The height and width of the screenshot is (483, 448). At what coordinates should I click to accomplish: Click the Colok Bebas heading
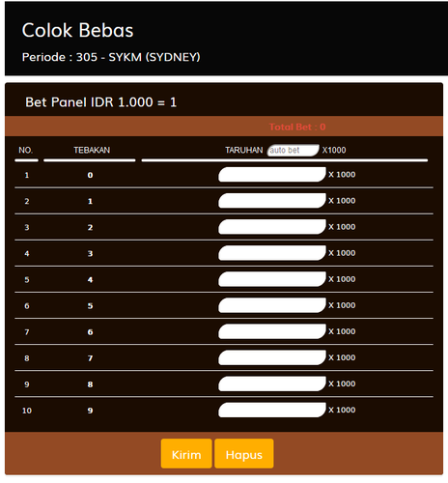77,30
